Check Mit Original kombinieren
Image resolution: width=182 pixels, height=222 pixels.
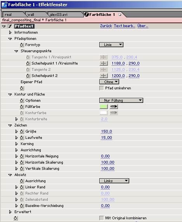[101, 218]
